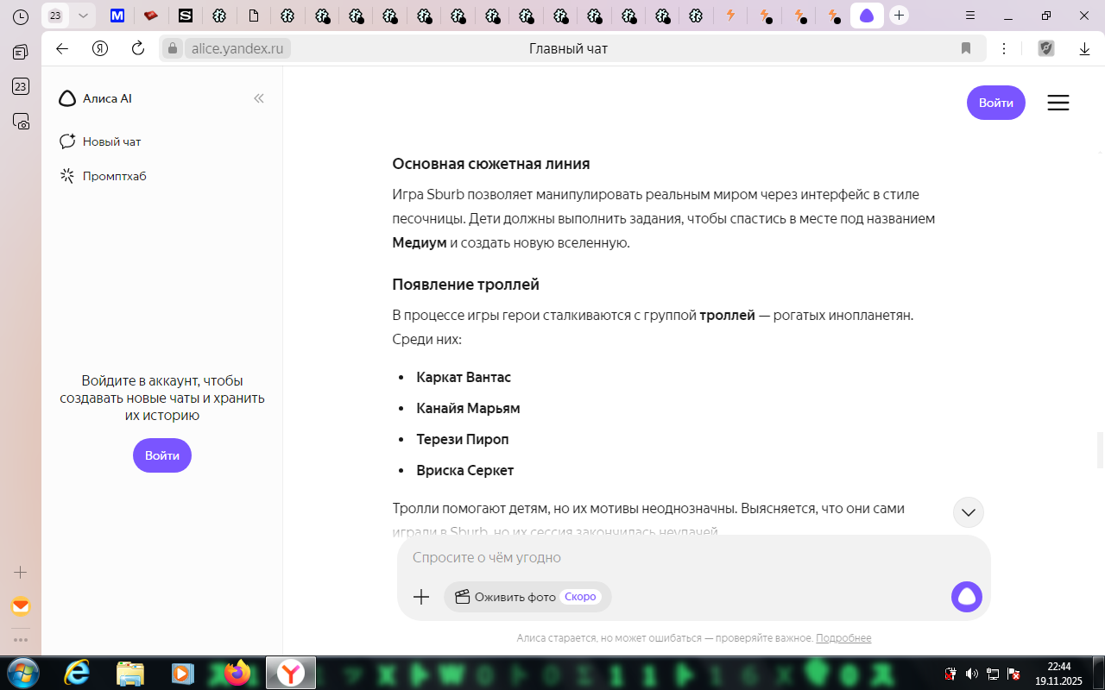Click the alice.yandex.ru address field

tap(237, 48)
